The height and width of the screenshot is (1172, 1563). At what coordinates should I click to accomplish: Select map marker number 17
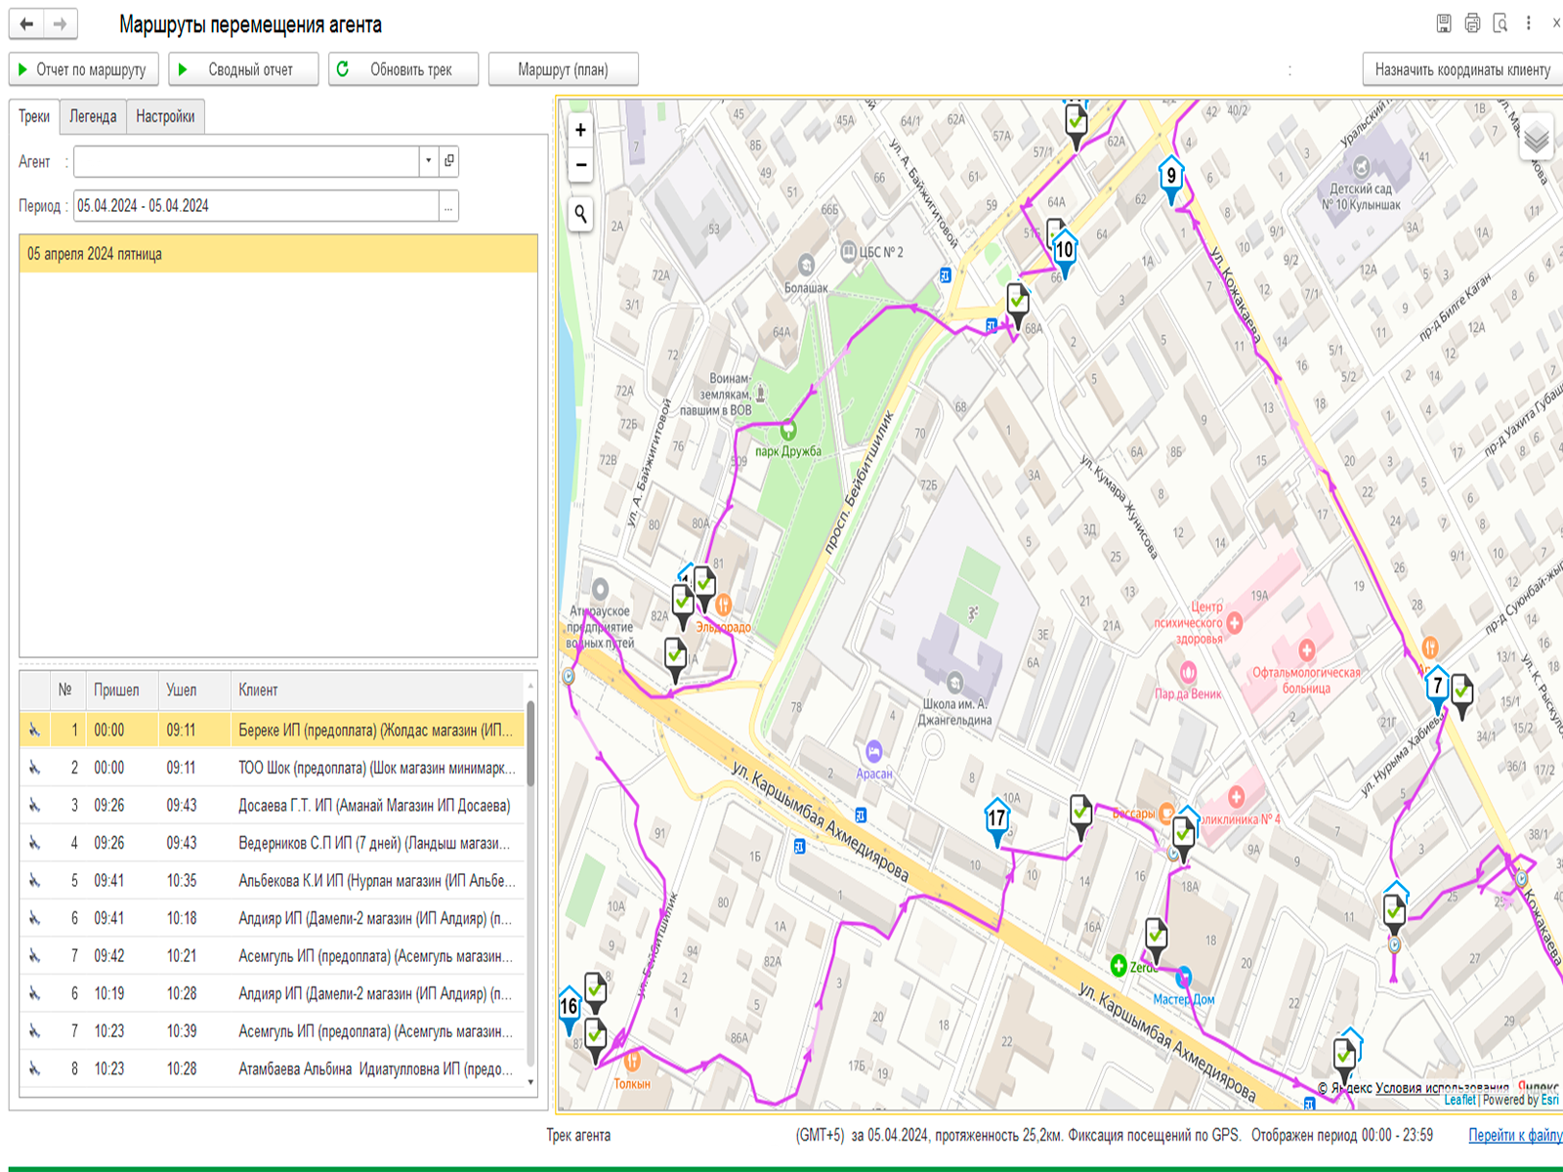point(996,820)
